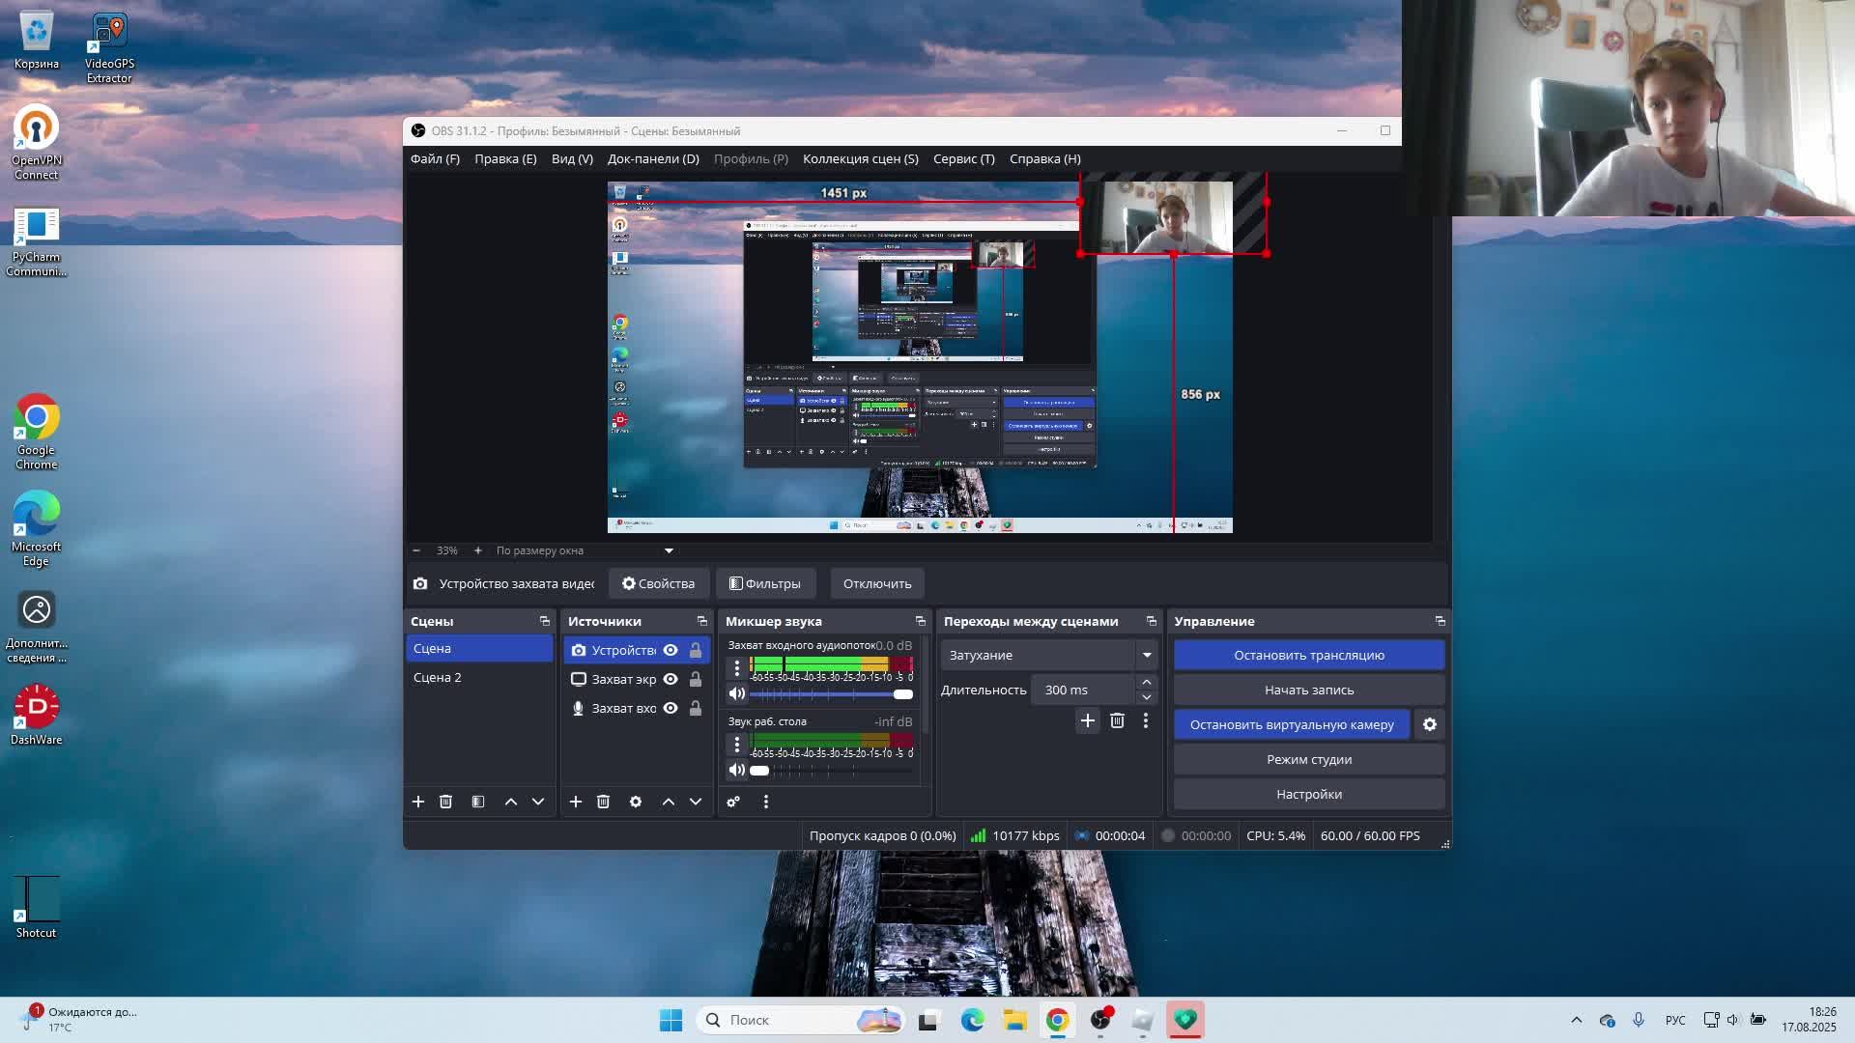
Task: Open the Док-панели menu
Action: (653, 158)
